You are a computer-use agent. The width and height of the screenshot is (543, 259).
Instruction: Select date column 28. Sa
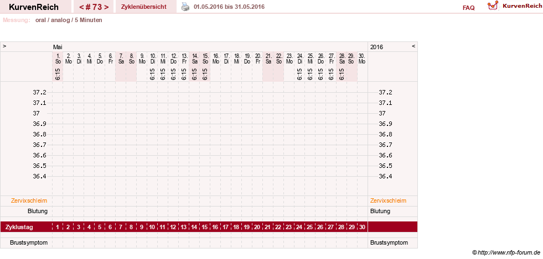(x=342, y=59)
